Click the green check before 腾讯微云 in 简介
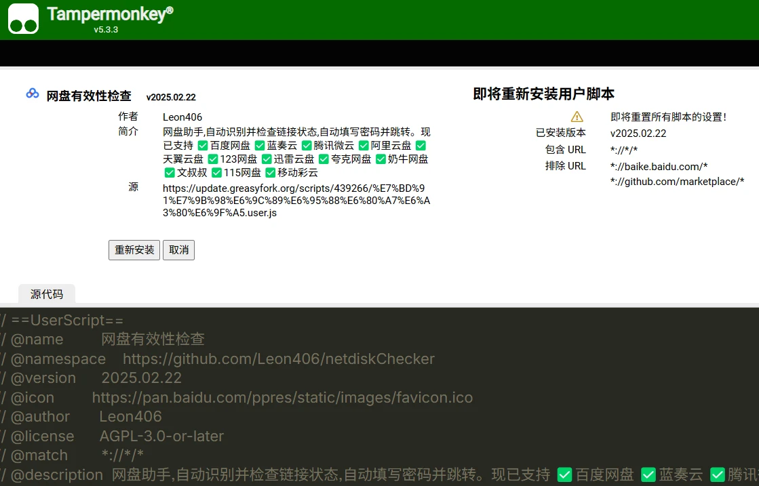 coord(307,146)
